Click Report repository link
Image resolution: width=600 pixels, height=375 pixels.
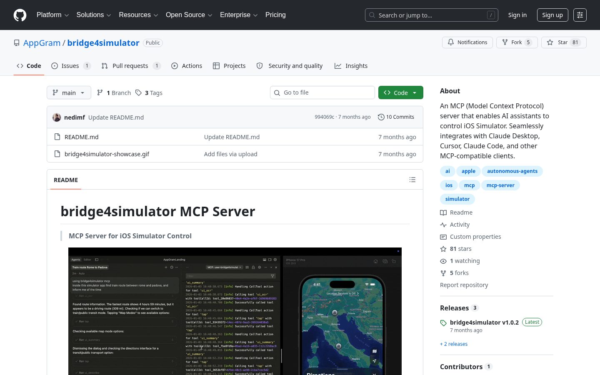(x=464, y=285)
